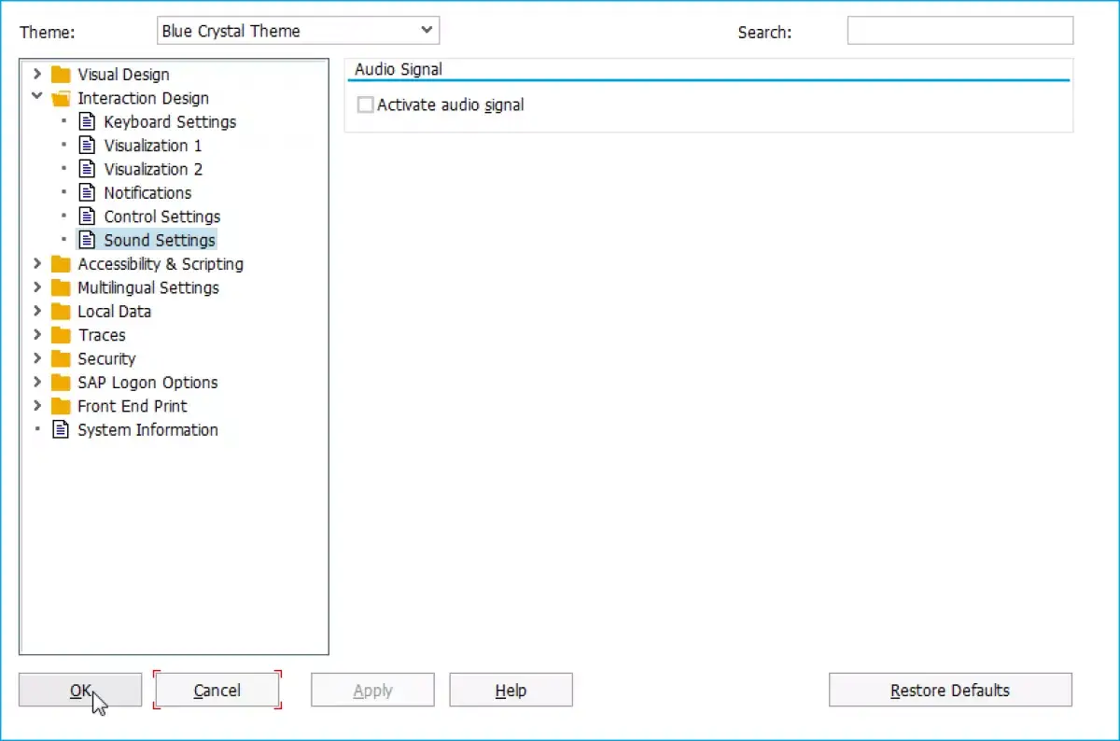Click the System Information page icon
Viewport: 1120px width, 741px height.
61,429
